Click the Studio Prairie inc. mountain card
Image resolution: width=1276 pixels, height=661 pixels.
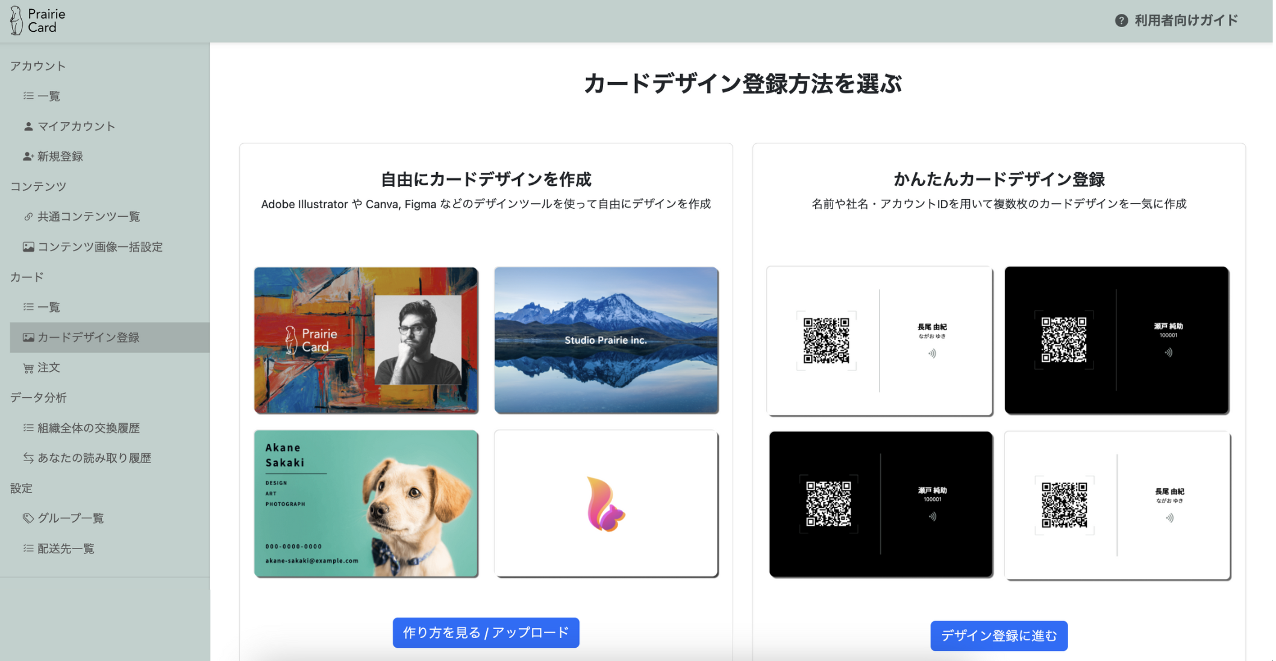tap(606, 340)
